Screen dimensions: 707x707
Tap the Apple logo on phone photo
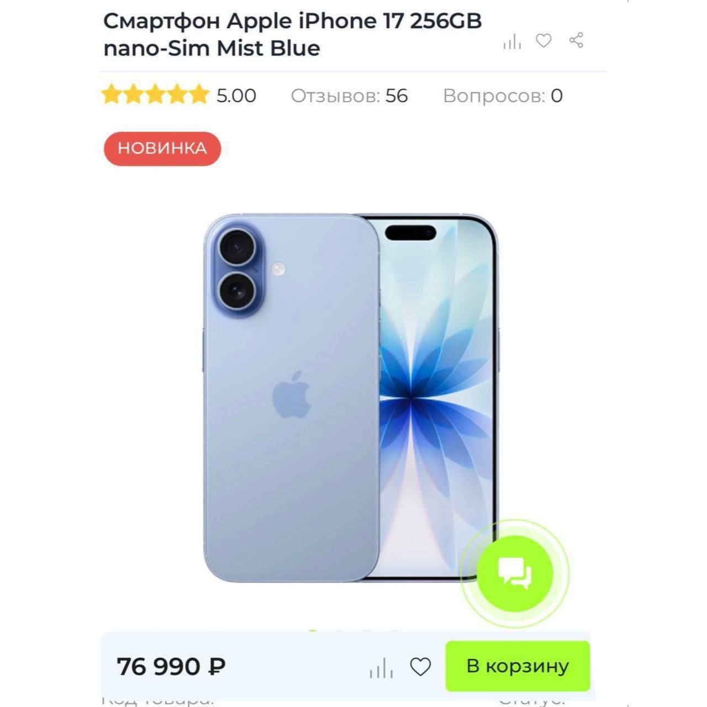pos(292,394)
